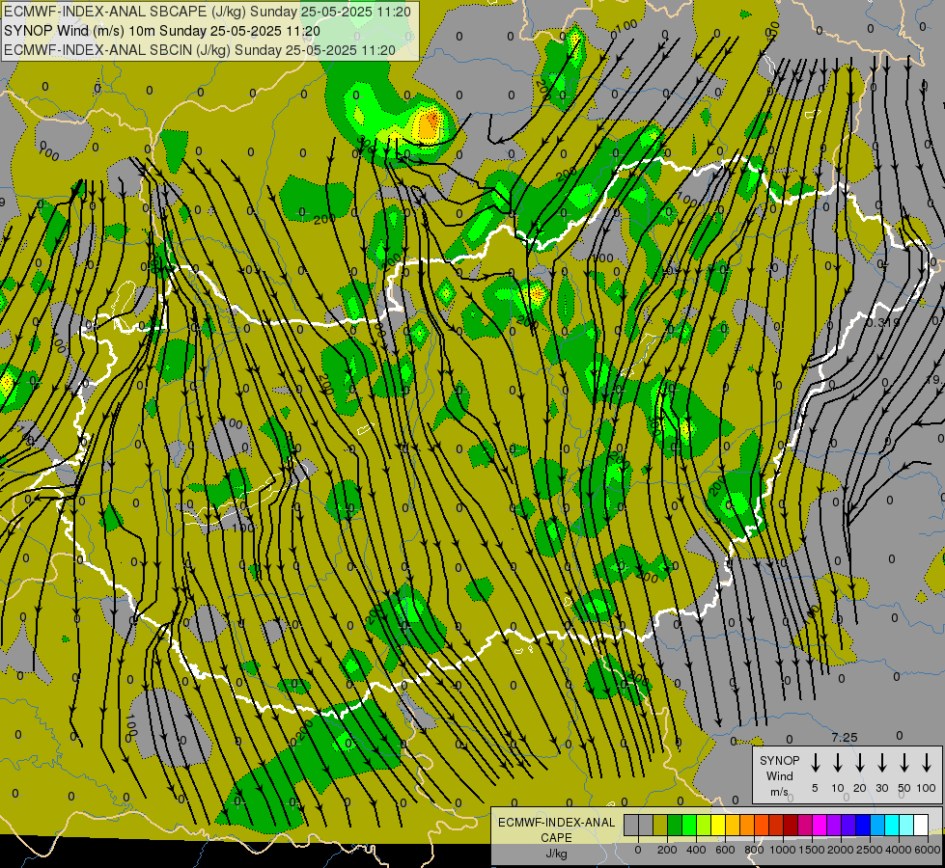Pick the pure blue swatch in CAPE legend
945x868 pixels.
pyautogui.click(x=864, y=825)
